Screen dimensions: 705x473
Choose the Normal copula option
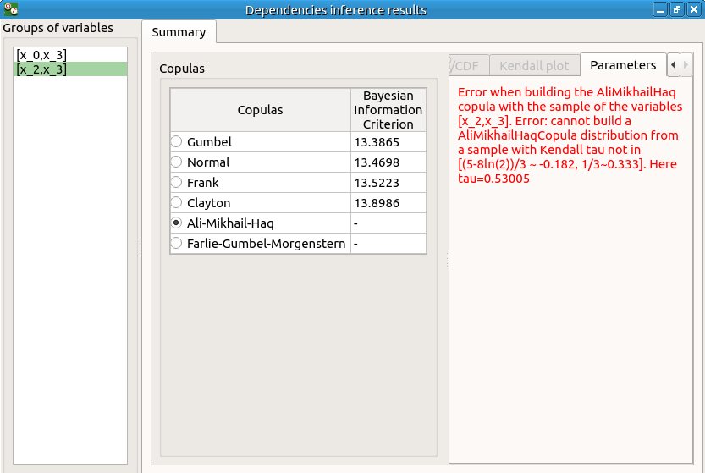pos(177,162)
